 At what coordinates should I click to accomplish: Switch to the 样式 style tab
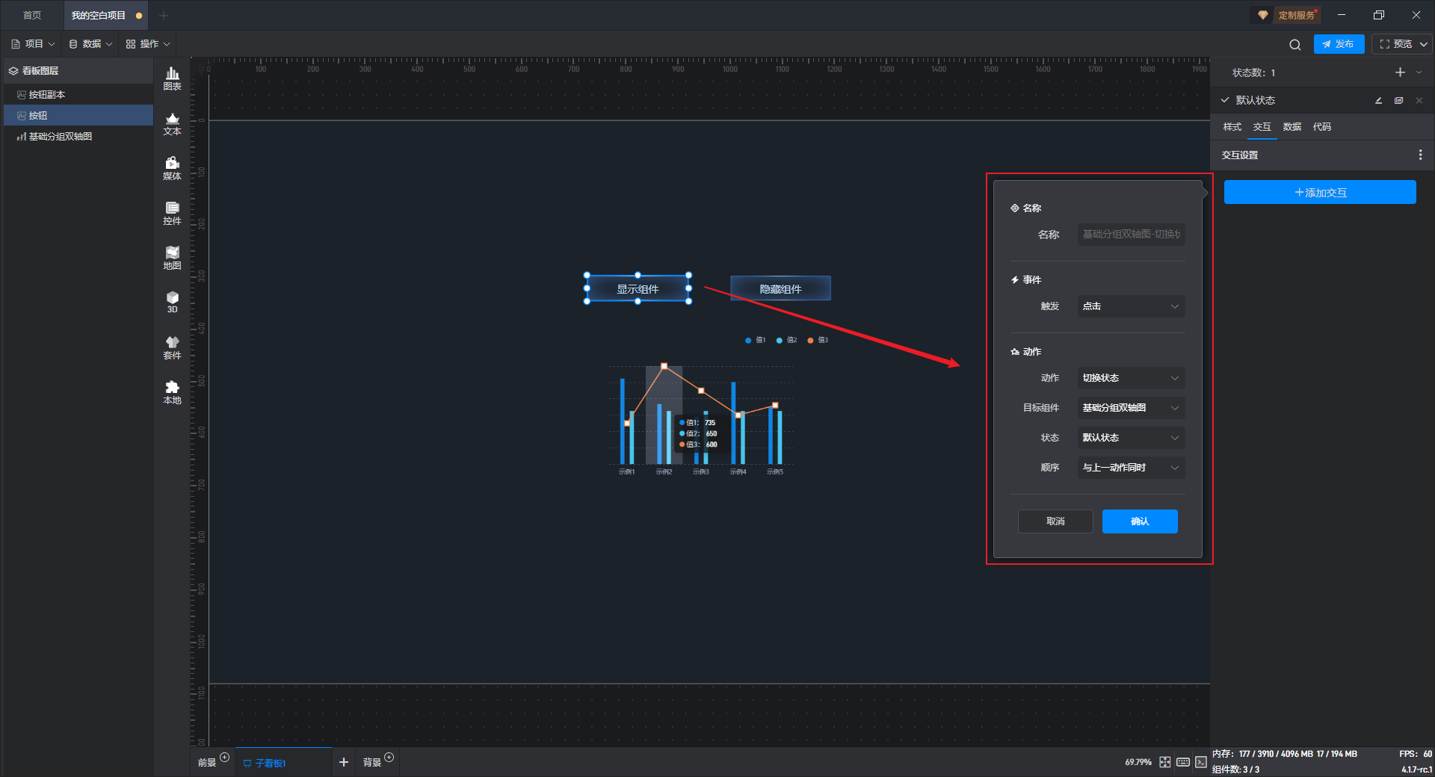(x=1232, y=127)
